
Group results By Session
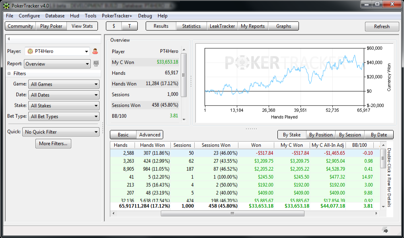pos(350,135)
